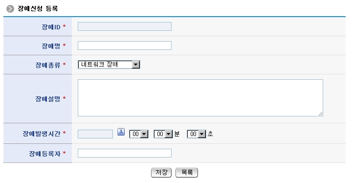Viewport: 352px width, 183px height.
Task: Click the 목록 button
Action: point(187,173)
